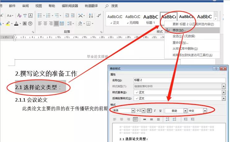Apply the 标题 1 style from gallery
This screenshot has width=230, height=142.
(x=151, y=19)
